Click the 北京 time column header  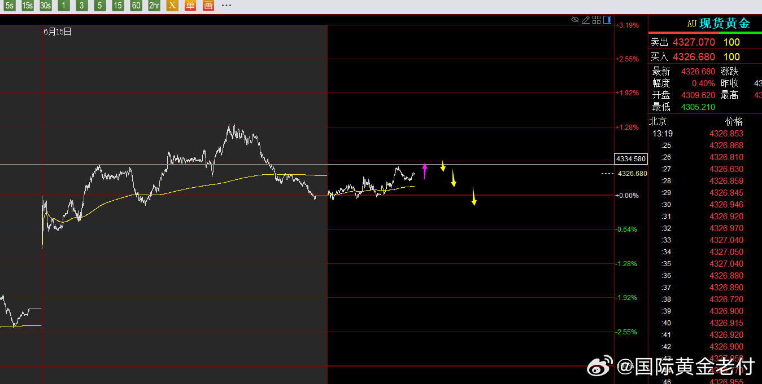point(658,121)
